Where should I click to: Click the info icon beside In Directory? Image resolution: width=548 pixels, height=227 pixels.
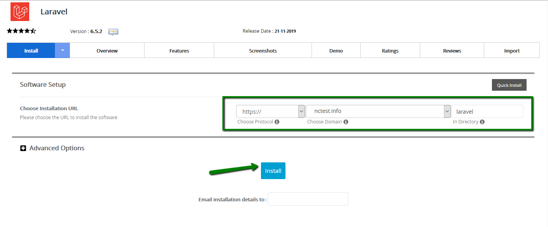click(x=482, y=122)
